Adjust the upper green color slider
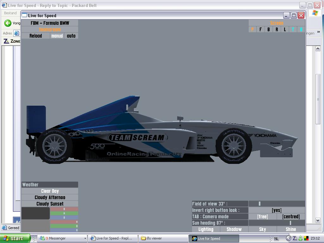Screen dimensions: 324x243 click(x=64, y=213)
